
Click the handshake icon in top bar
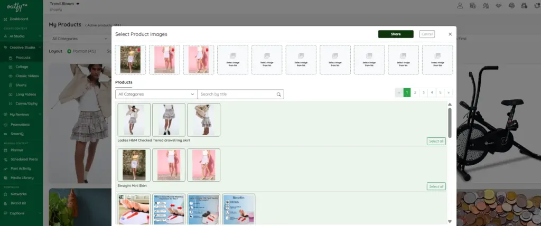pos(499,5)
